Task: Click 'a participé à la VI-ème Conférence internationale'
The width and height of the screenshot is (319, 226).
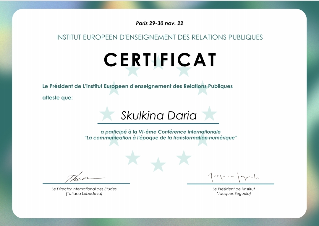Action: tap(161, 132)
